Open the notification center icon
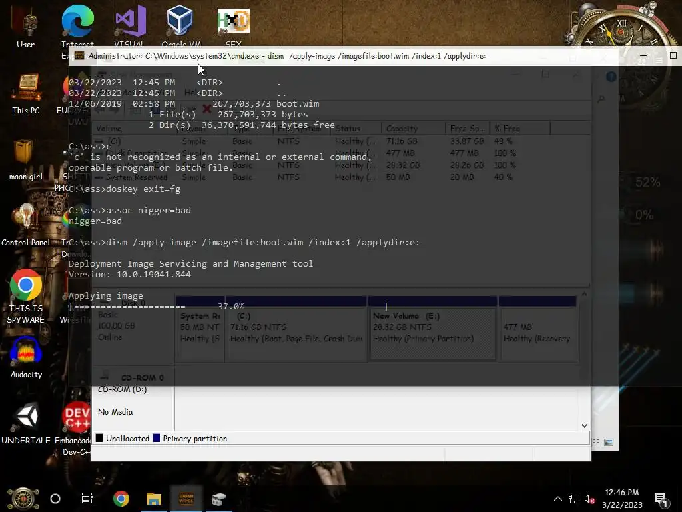 pyautogui.click(x=661, y=499)
